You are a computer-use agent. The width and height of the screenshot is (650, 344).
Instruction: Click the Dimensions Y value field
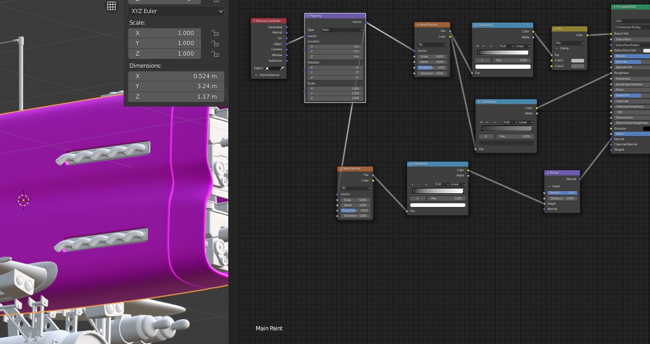(x=176, y=87)
